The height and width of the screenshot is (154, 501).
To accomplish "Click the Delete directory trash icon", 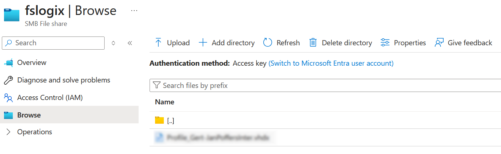I will coord(313,43).
